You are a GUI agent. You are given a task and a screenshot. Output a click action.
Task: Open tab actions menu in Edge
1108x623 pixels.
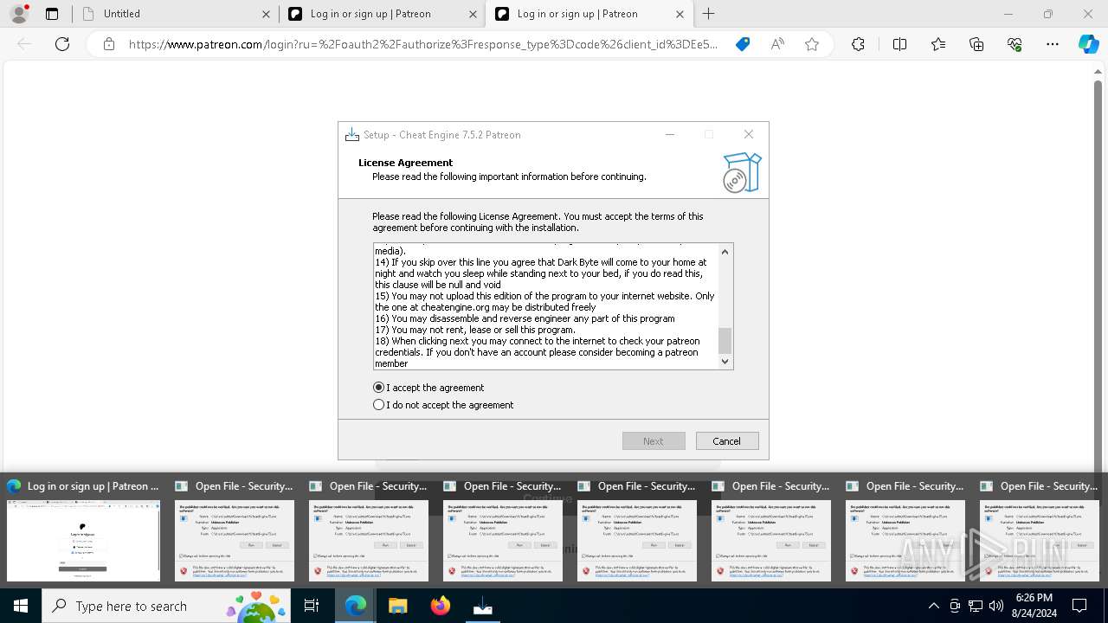pos(52,14)
